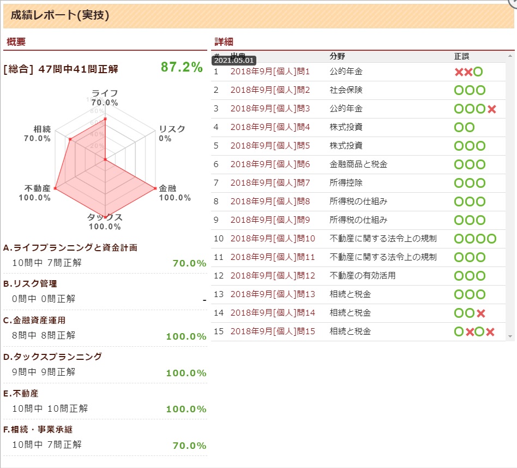Image resolution: width=517 pixels, height=468 pixels.
Task: Click the red X at end of 問14 row
Action: point(480,313)
